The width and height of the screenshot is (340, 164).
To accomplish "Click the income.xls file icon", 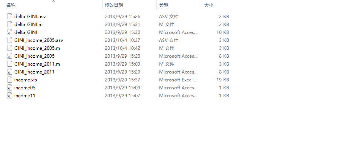I will coord(10,80).
